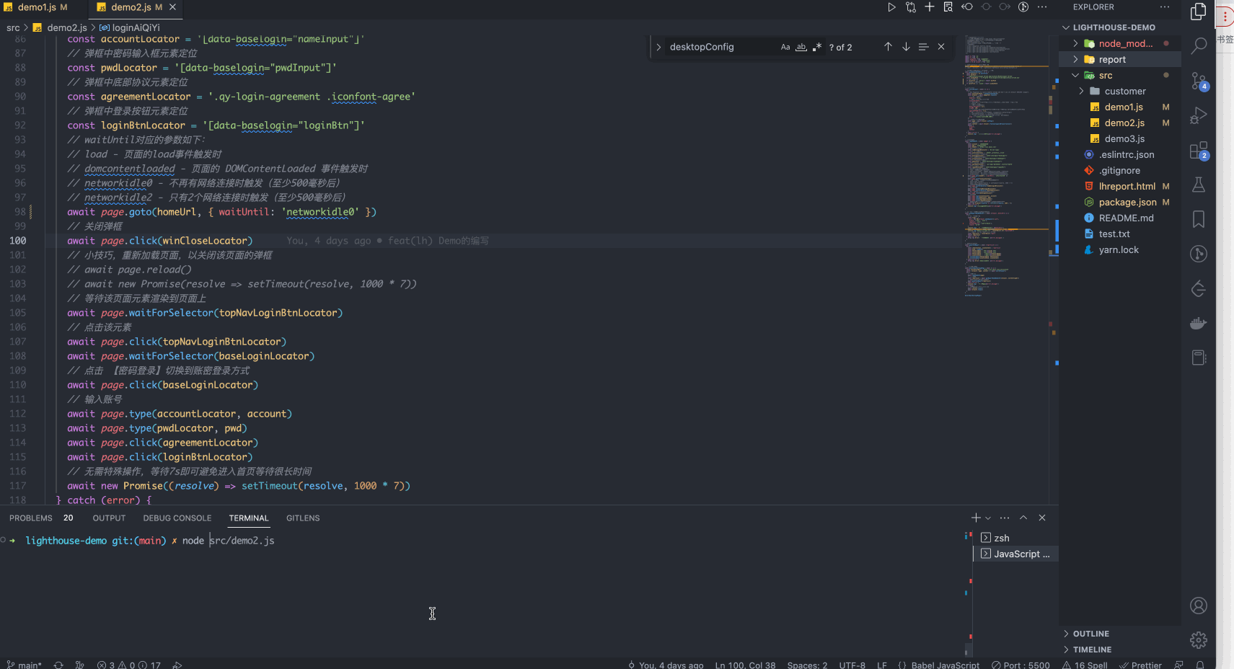
Task: Go to previous match in find widget
Action: tap(888, 47)
